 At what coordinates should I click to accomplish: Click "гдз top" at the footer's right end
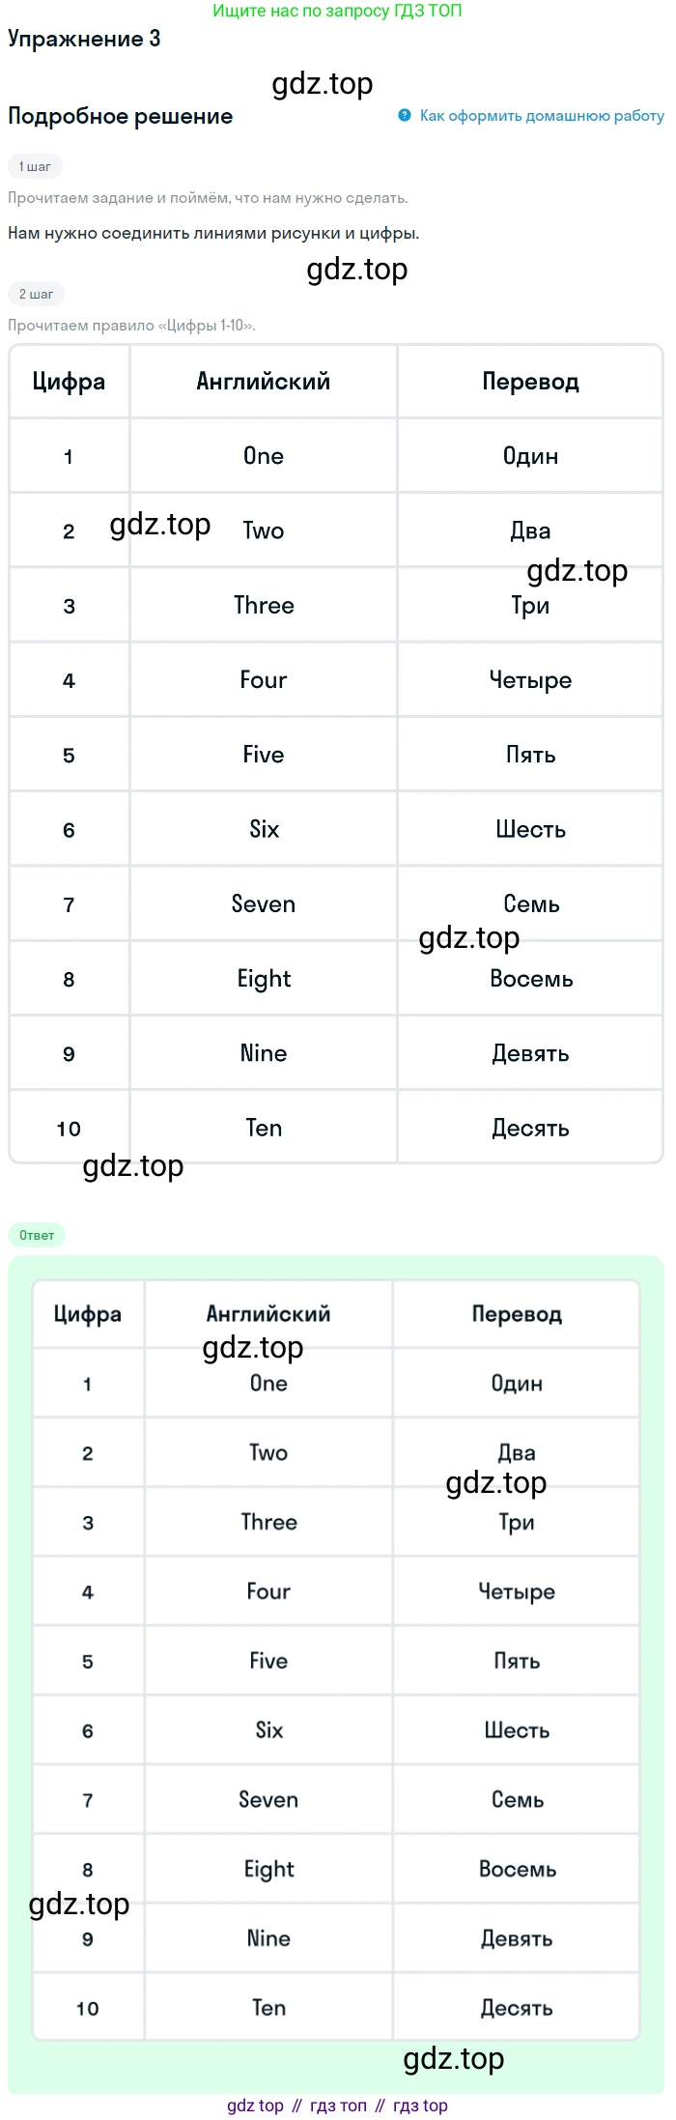(420, 2106)
